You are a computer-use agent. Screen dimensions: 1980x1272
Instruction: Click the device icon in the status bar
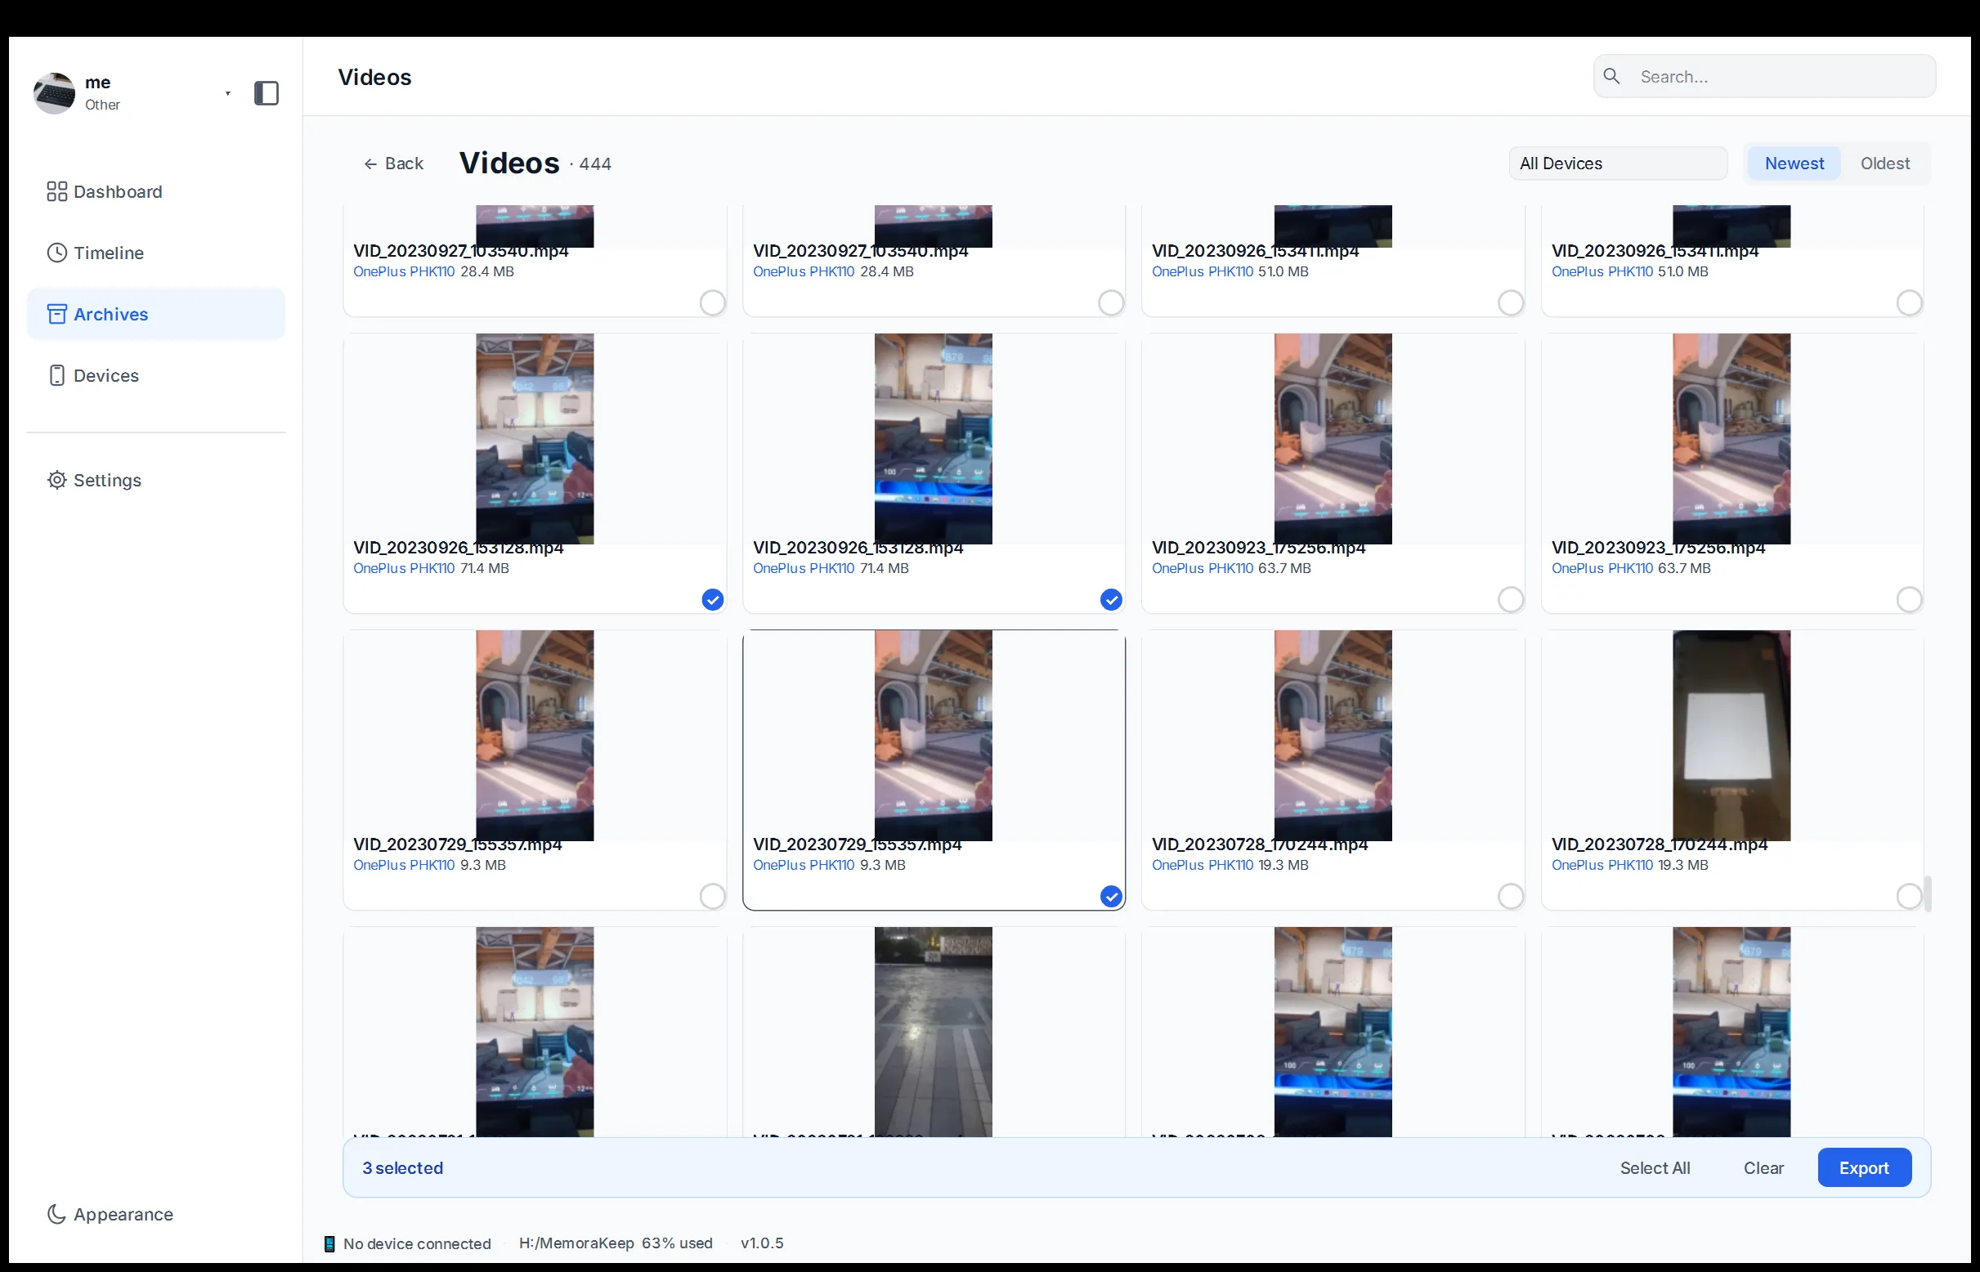[x=329, y=1243]
